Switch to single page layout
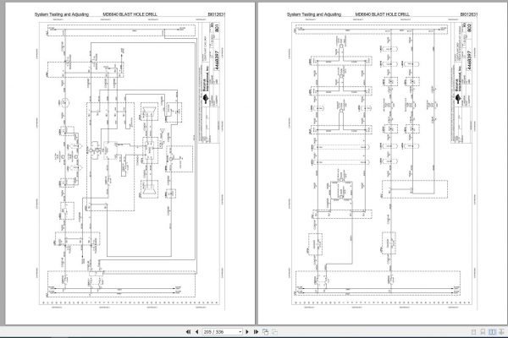 pos(473,332)
